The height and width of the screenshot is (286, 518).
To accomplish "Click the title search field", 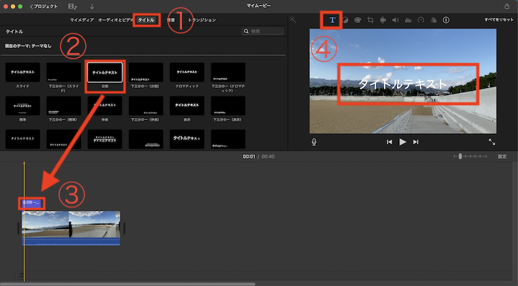I will tap(263, 31).
